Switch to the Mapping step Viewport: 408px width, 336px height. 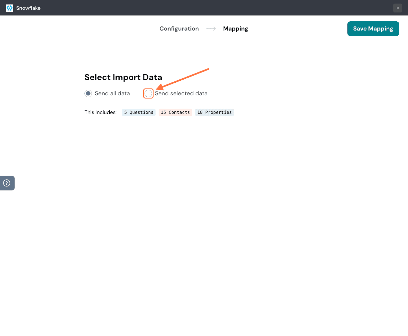click(x=235, y=29)
